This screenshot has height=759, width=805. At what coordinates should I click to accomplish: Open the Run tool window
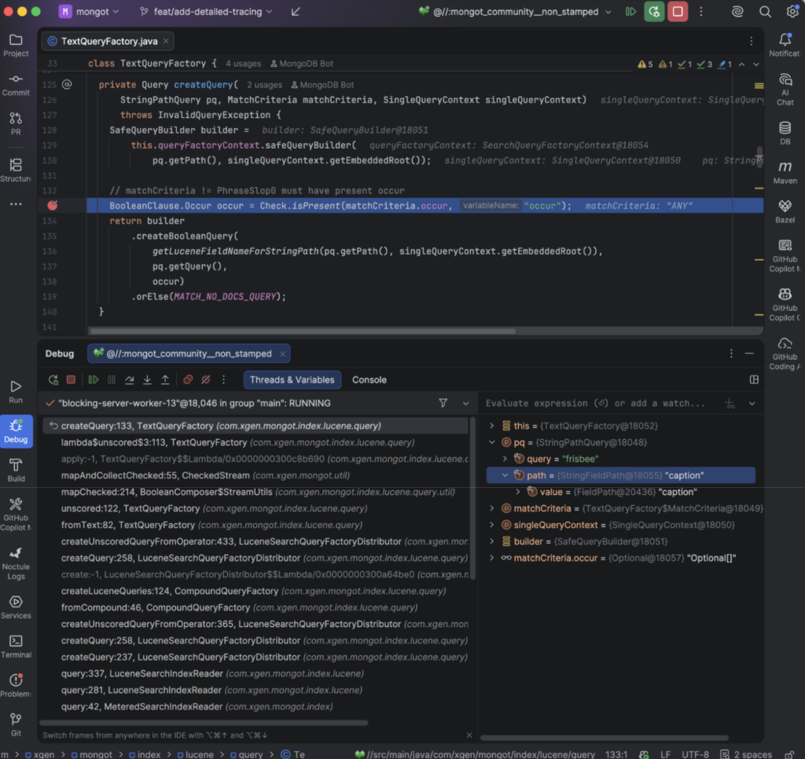pyautogui.click(x=16, y=391)
